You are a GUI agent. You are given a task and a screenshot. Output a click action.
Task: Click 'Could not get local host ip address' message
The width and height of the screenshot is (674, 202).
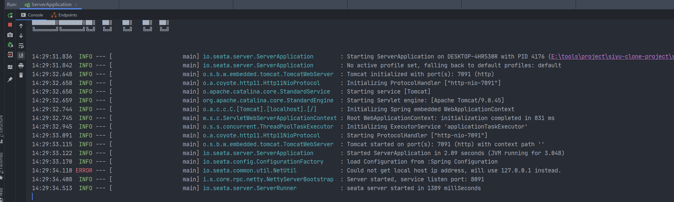point(454,170)
